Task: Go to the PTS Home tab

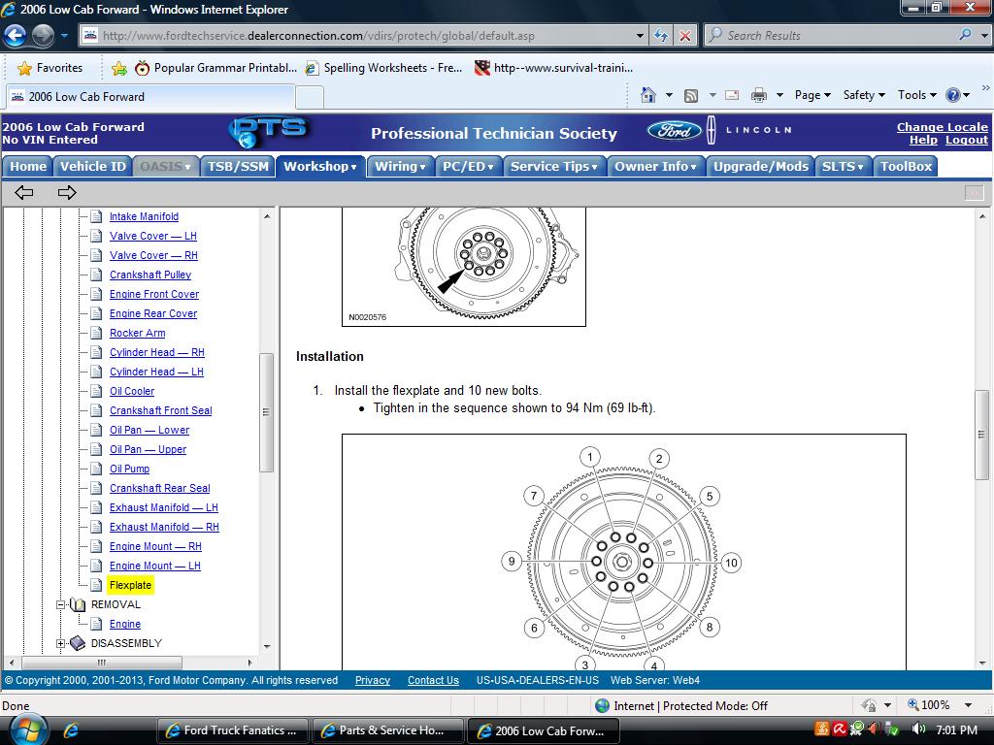Action: coord(28,167)
